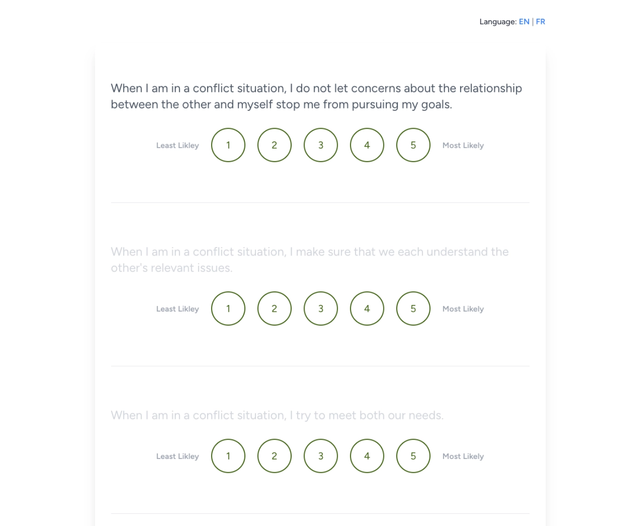The image size is (643, 526).
Task: Click the pursuing my goals question text
Action: coord(316,96)
